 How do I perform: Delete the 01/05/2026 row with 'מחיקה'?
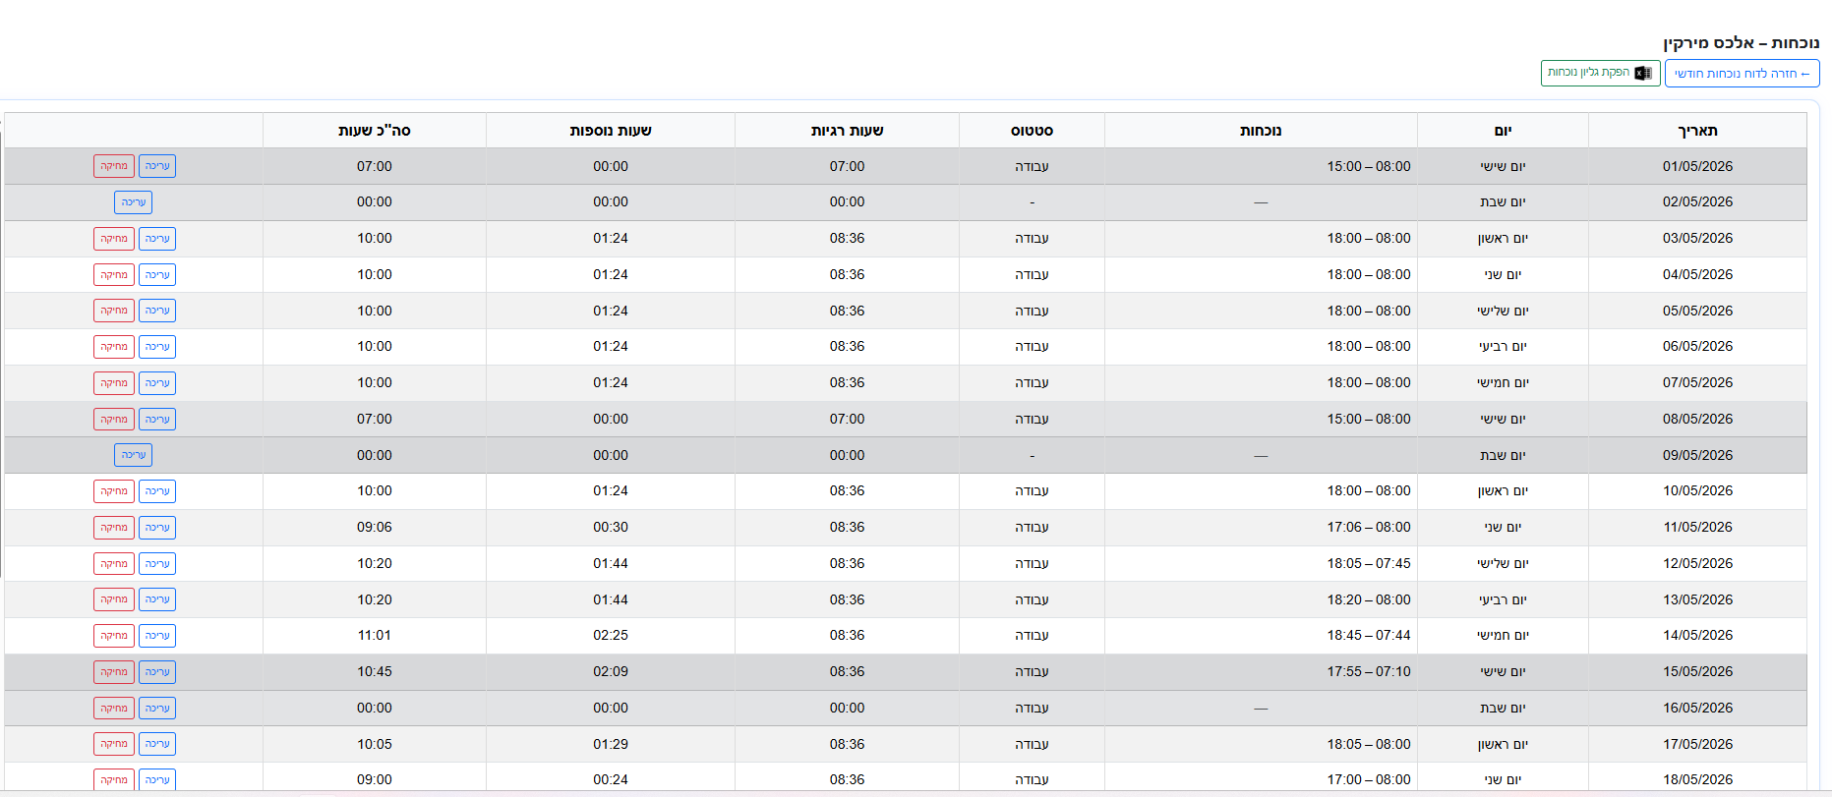pos(114,166)
